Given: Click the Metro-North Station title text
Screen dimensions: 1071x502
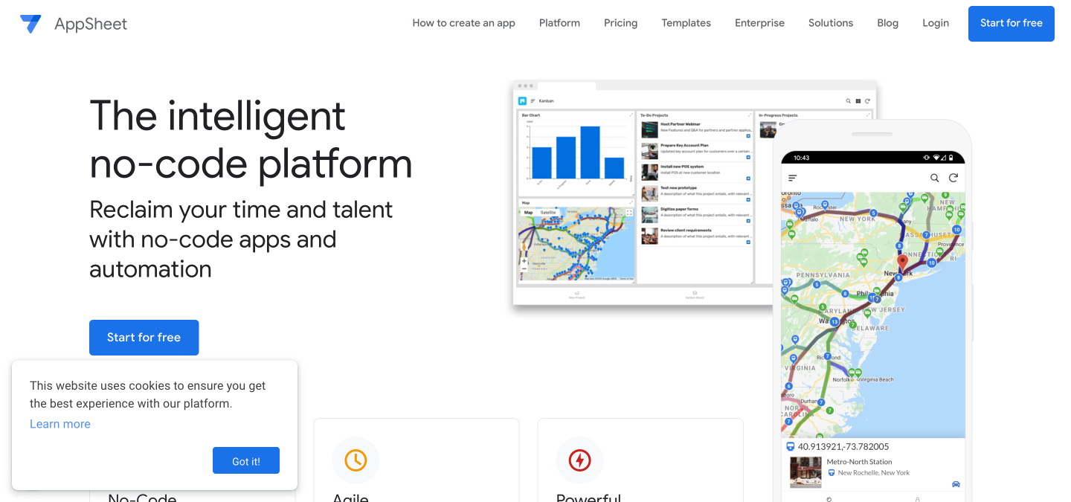Looking at the screenshot, I should pyautogui.click(x=859, y=462).
